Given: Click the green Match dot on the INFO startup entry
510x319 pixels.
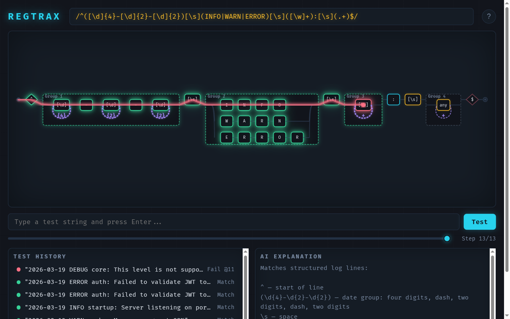Looking at the screenshot, I should click(18, 307).
